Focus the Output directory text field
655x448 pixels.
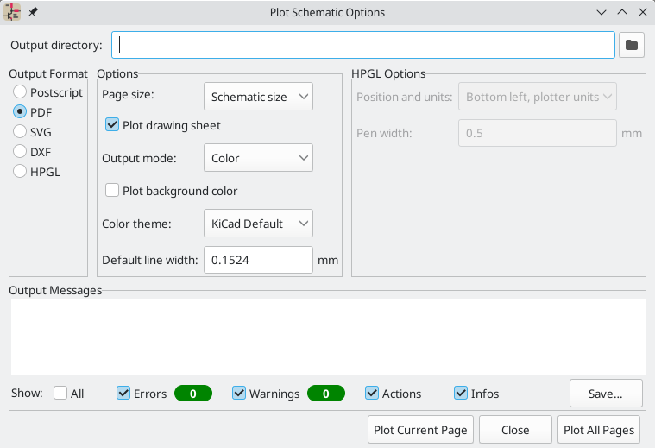[362, 45]
